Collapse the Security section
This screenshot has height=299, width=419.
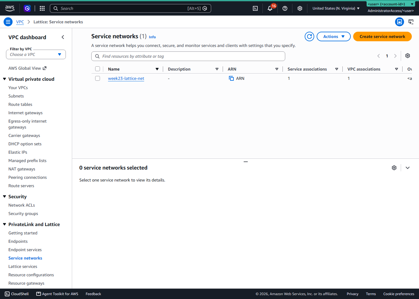[4, 196]
